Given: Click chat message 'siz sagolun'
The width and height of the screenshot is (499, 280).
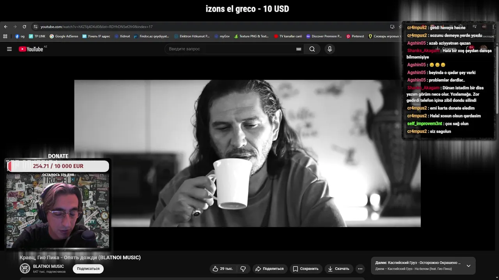Looking at the screenshot, I should 441,131.
